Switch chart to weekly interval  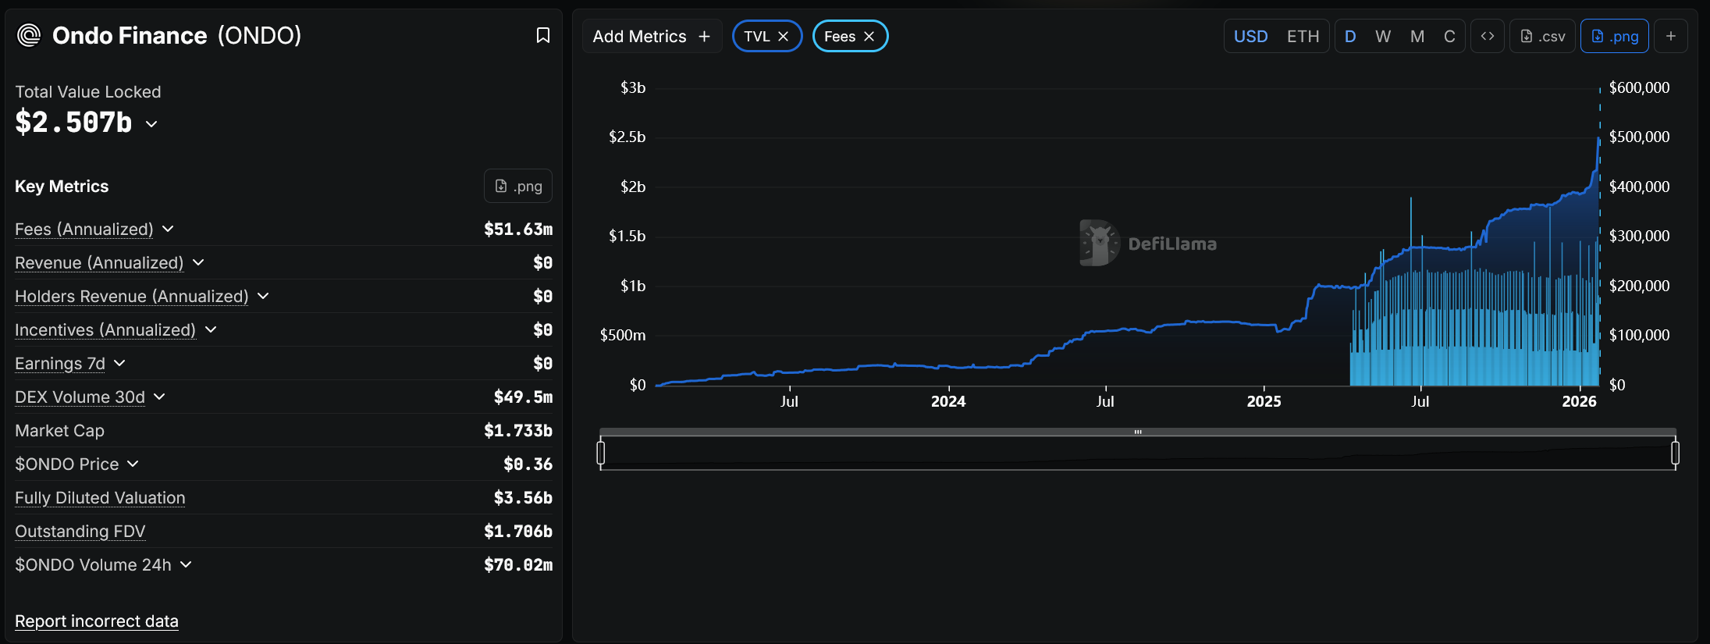pos(1383,37)
